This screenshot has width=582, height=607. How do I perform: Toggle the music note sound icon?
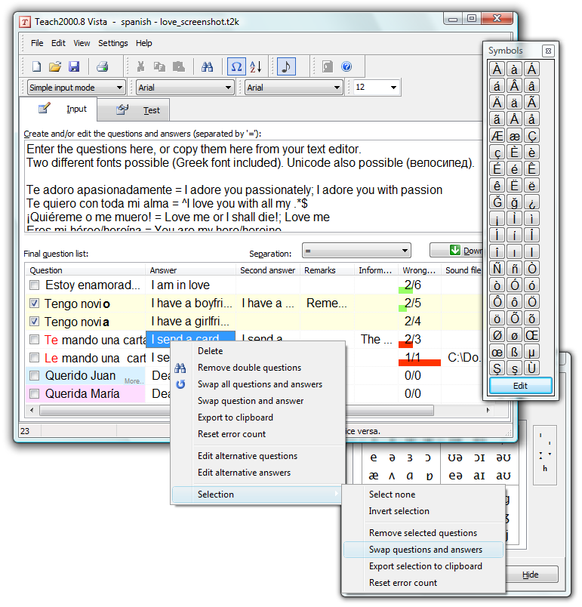tap(286, 66)
